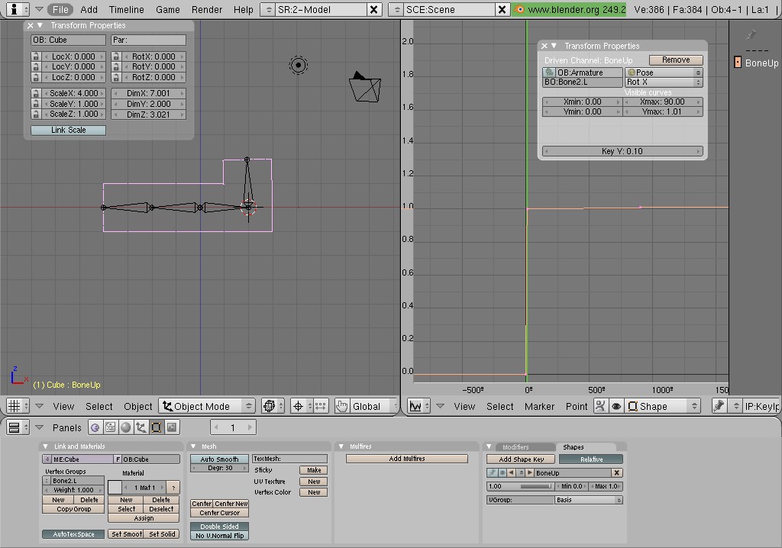Image resolution: width=782 pixels, height=548 pixels.
Task: Delete the SCE:Scene datablock with X button
Action: (x=502, y=9)
